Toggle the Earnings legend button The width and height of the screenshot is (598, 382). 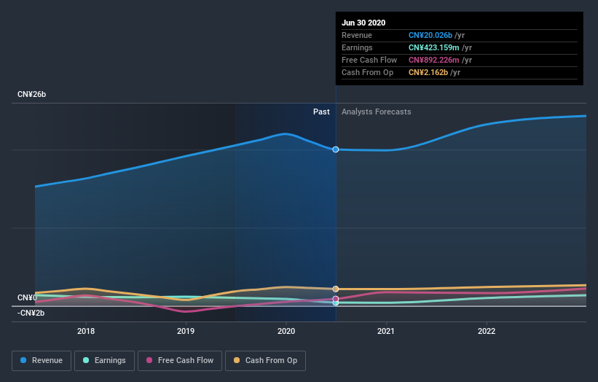coord(104,361)
